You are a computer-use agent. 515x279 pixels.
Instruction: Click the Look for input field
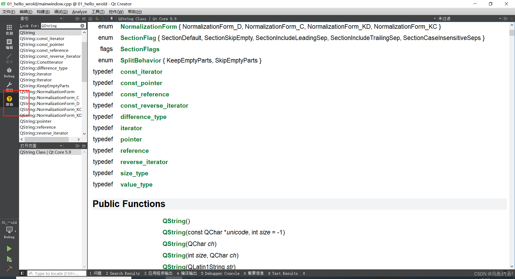[61, 26]
